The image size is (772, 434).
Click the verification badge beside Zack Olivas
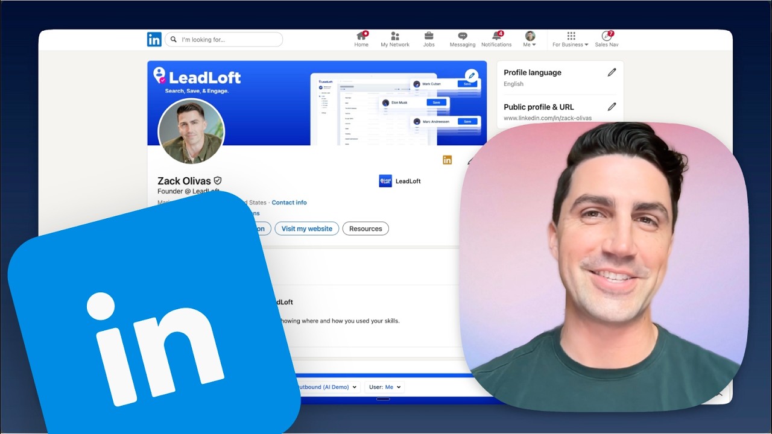218,180
